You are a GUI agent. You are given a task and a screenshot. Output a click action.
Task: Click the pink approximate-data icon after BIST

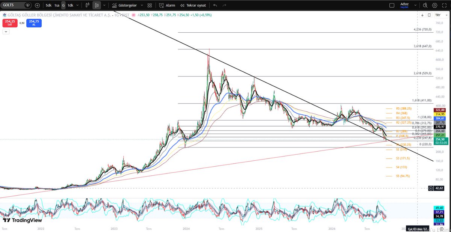[134, 15]
